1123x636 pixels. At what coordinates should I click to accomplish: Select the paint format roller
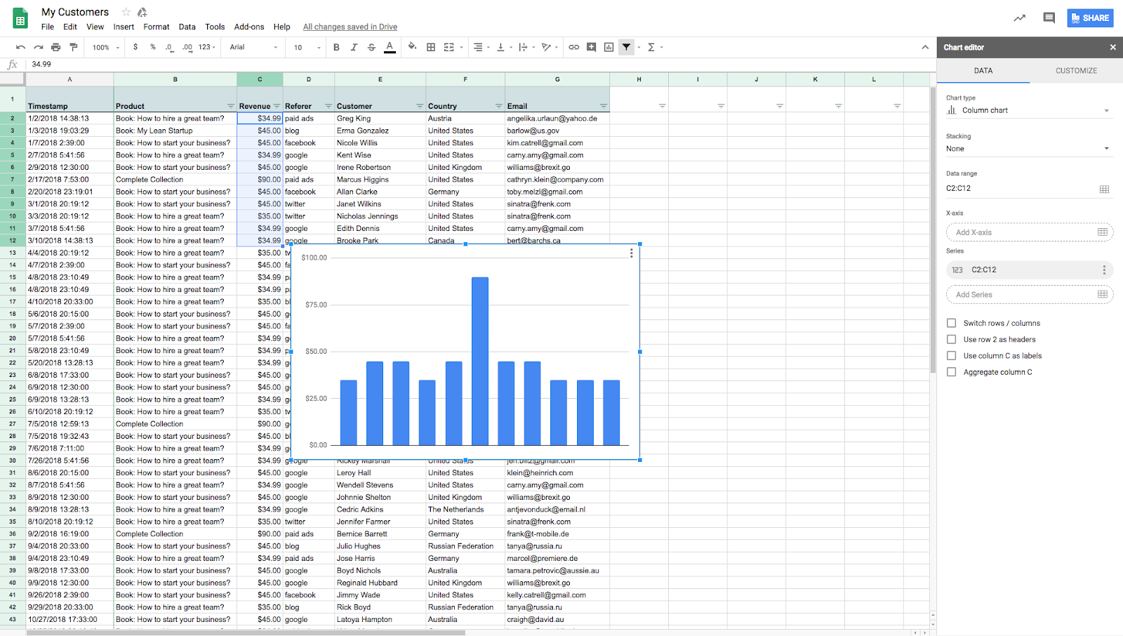73,47
